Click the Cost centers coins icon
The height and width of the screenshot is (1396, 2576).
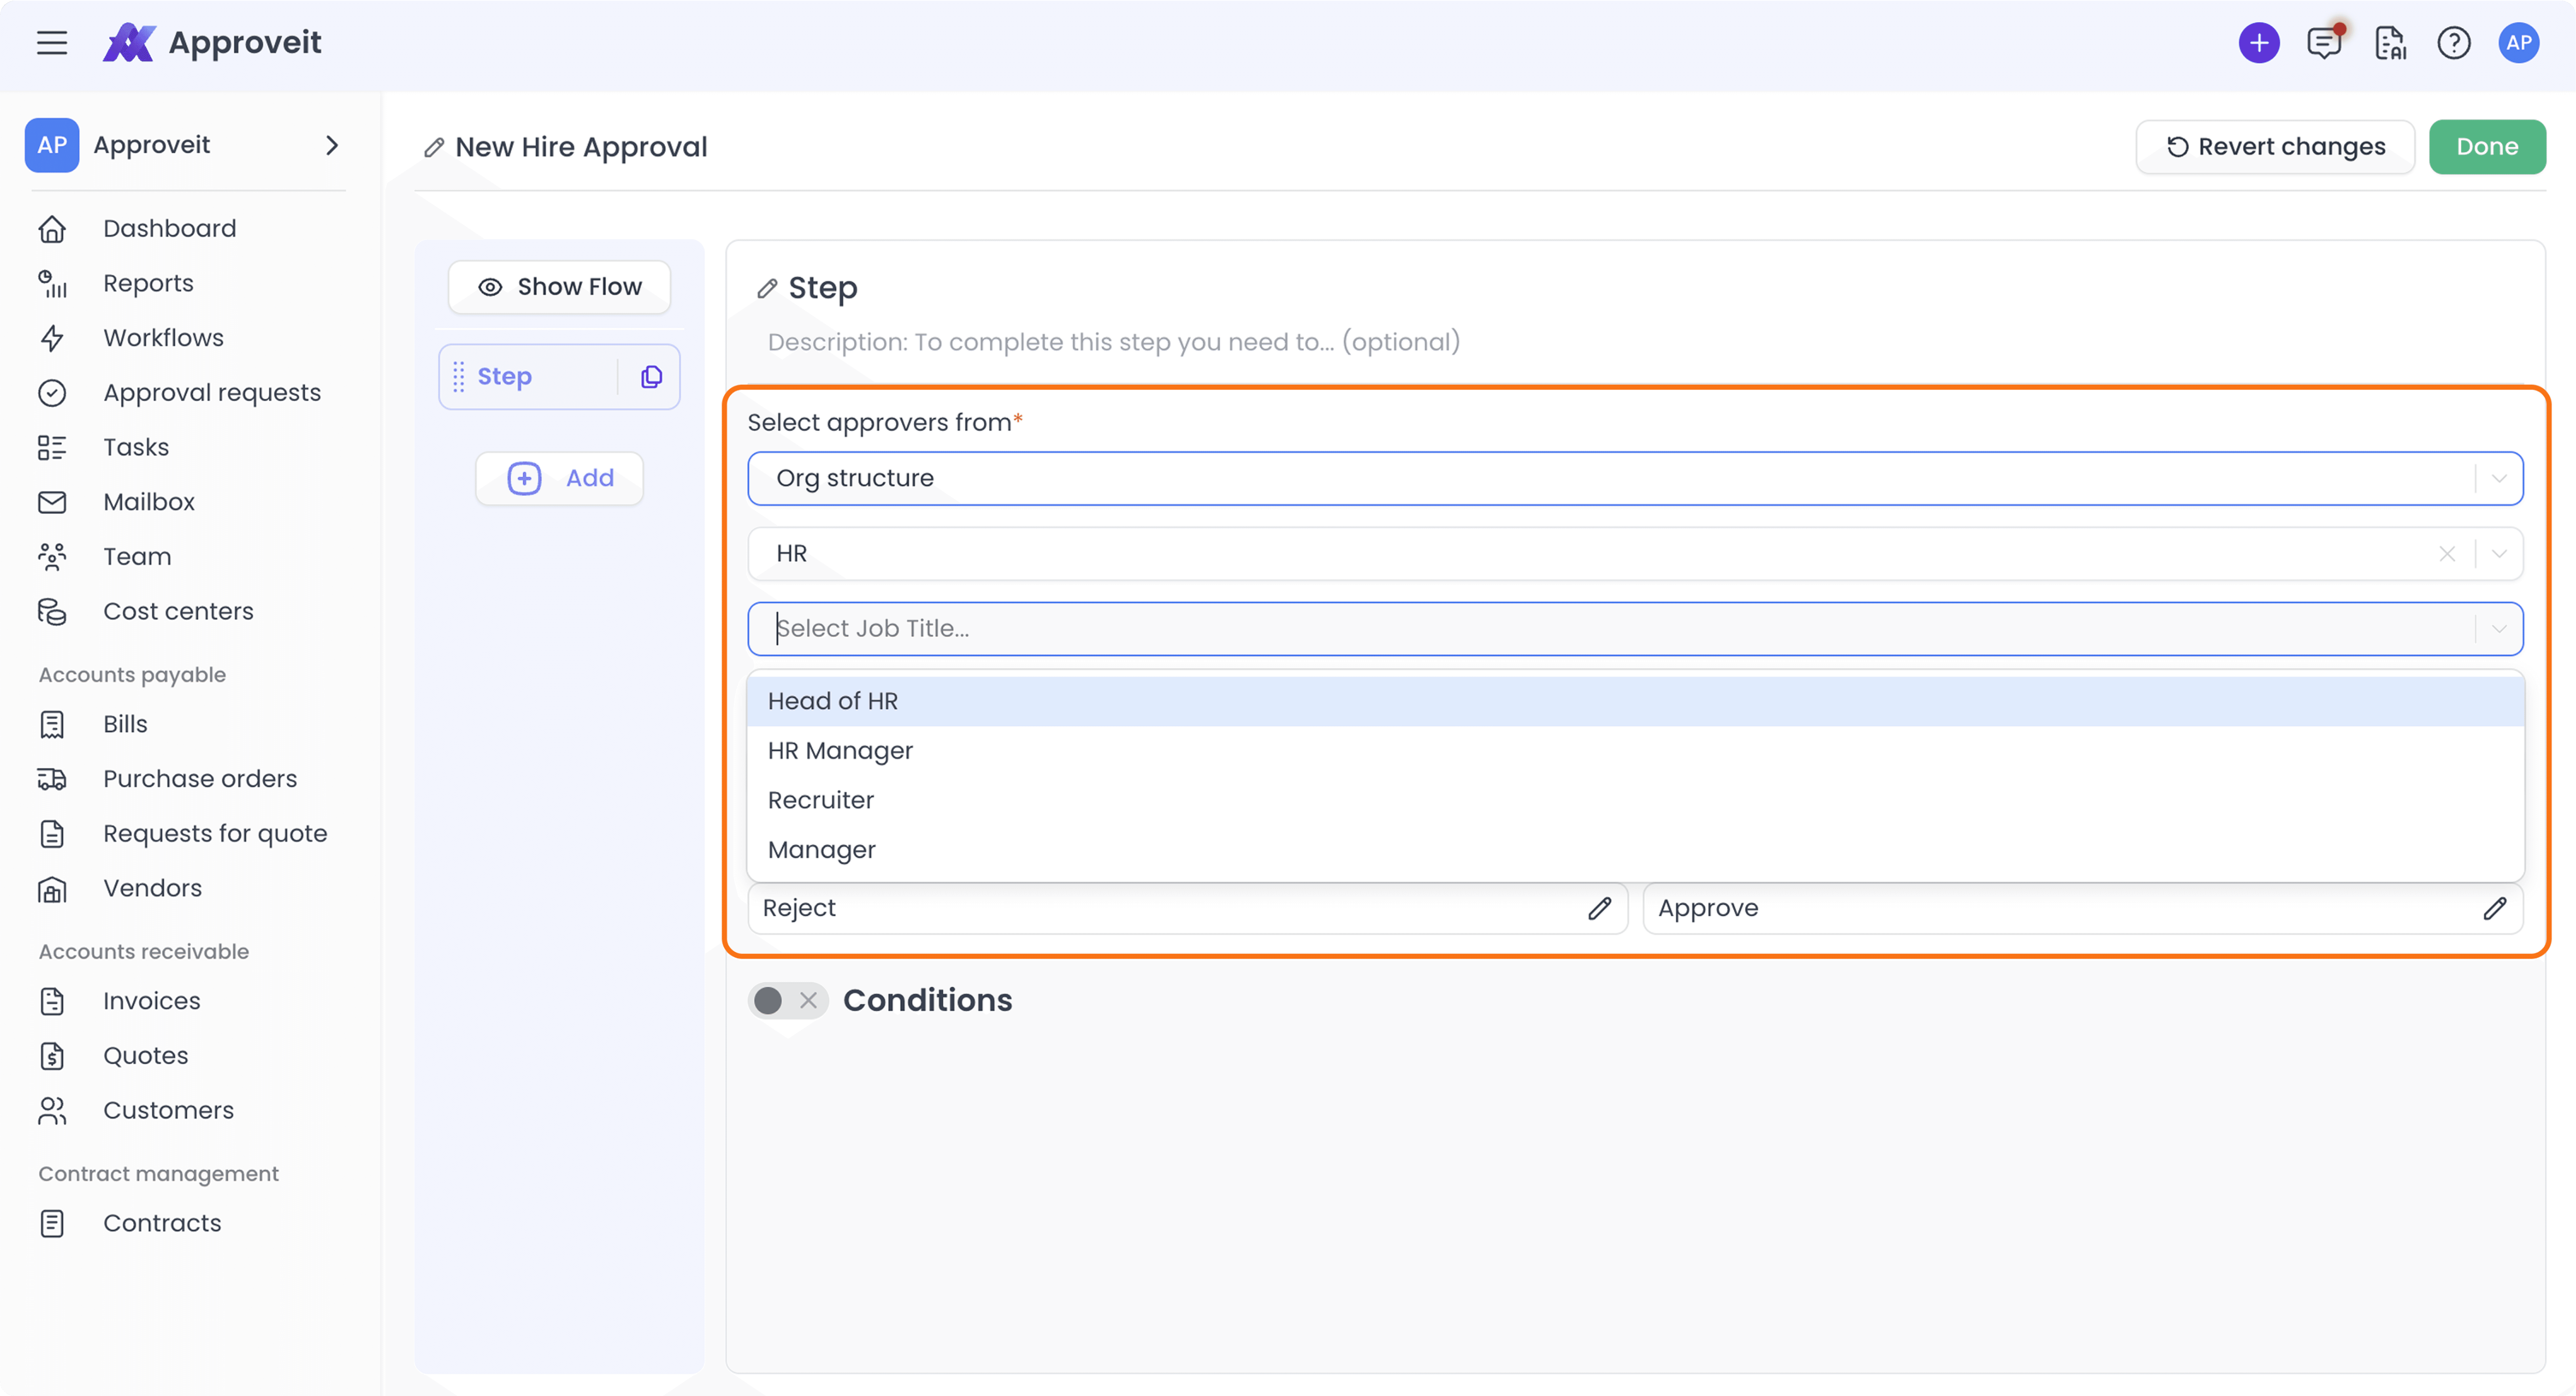(52, 612)
